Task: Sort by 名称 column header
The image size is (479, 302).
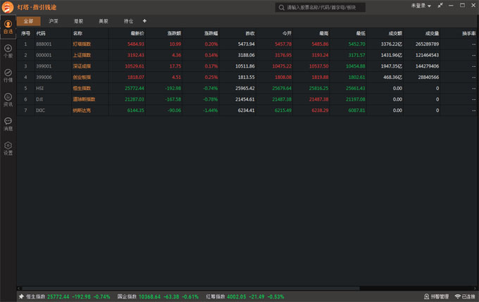Action: click(x=77, y=33)
